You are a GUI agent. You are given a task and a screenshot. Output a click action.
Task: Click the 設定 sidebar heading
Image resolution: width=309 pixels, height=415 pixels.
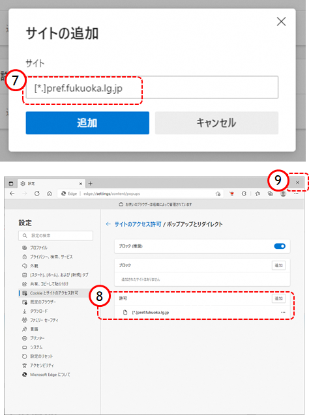click(x=25, y=223)
